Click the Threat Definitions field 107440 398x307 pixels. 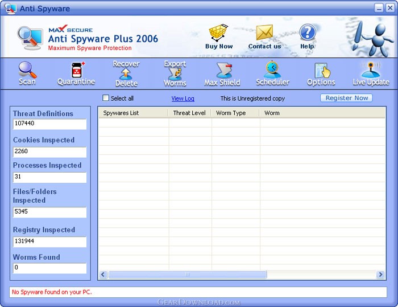(50, 124)
